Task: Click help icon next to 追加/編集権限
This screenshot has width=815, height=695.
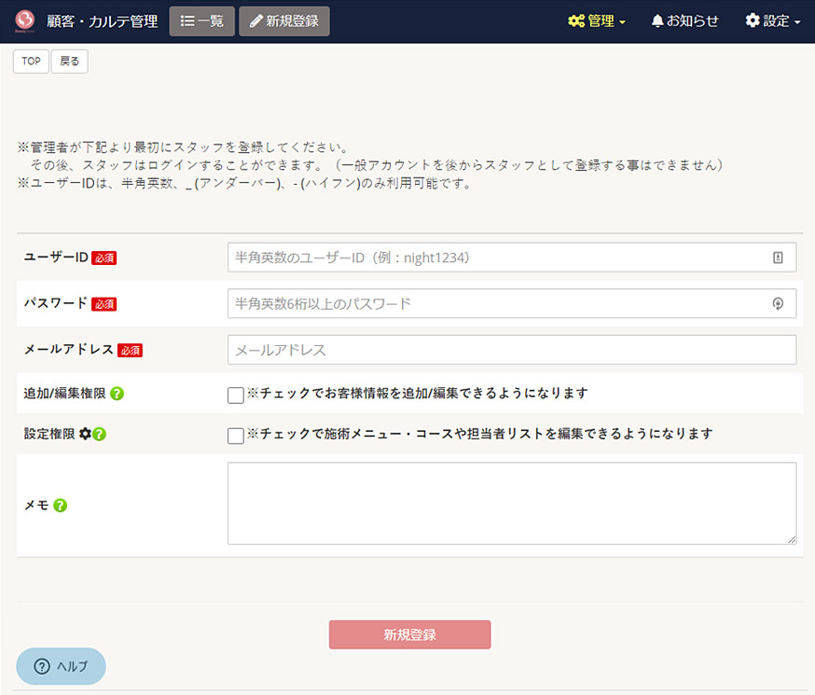Action: point(117,394)
